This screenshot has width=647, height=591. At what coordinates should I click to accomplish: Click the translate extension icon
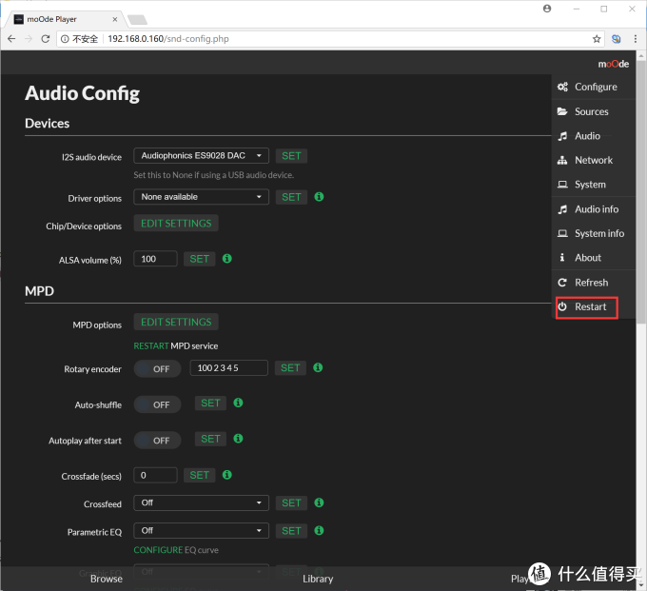pos(616,39)
